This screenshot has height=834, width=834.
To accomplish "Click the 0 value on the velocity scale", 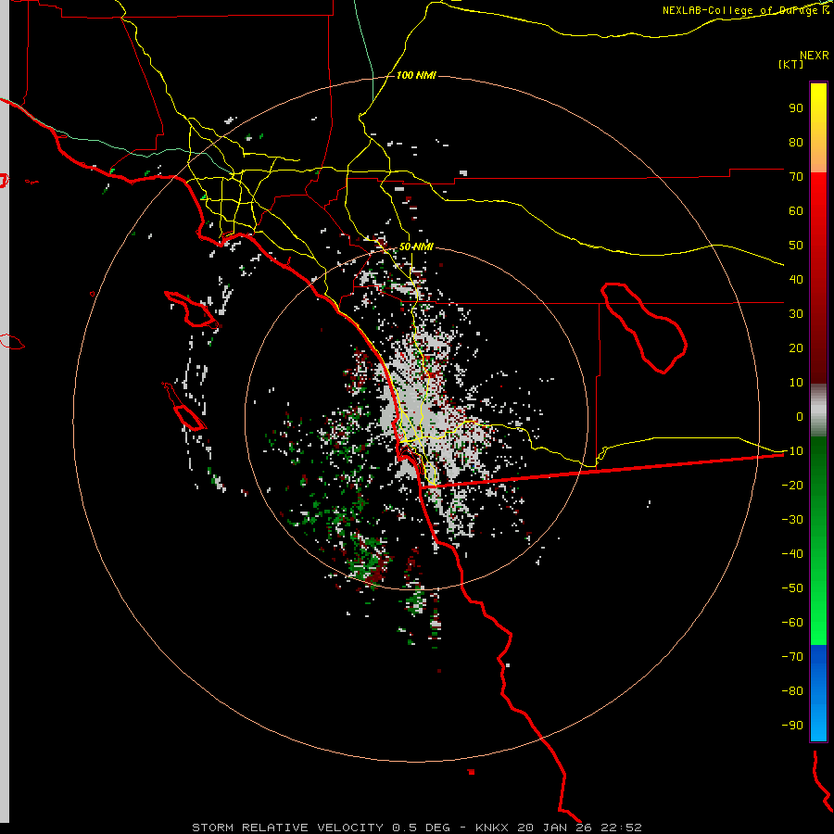I will 800,416.
